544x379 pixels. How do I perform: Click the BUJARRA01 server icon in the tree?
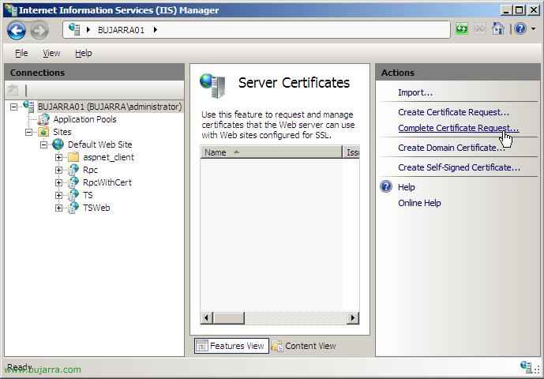click(28, 107)
